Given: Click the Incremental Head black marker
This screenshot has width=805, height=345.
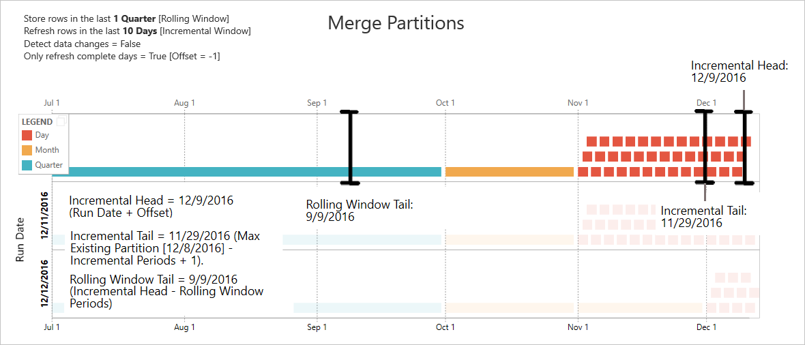Looking at the screenshot, I should click(x=745, y=147).
